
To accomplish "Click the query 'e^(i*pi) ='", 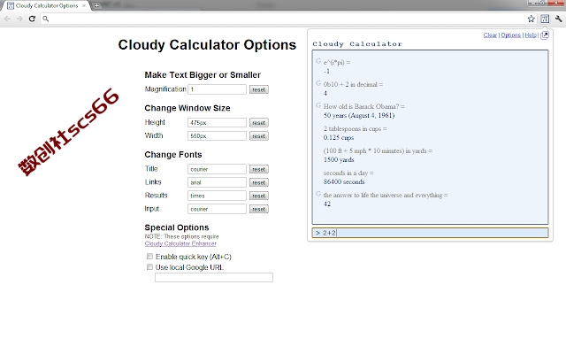I will pyautogui.click(x=337, y=63).
